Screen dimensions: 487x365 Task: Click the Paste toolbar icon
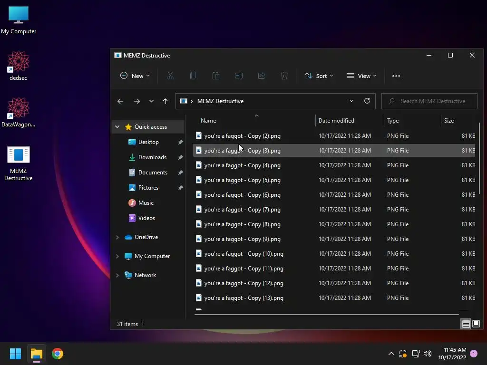pyautogui.click(x=216, y=76)
